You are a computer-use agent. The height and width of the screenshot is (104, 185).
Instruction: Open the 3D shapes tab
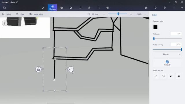point(62,8)
